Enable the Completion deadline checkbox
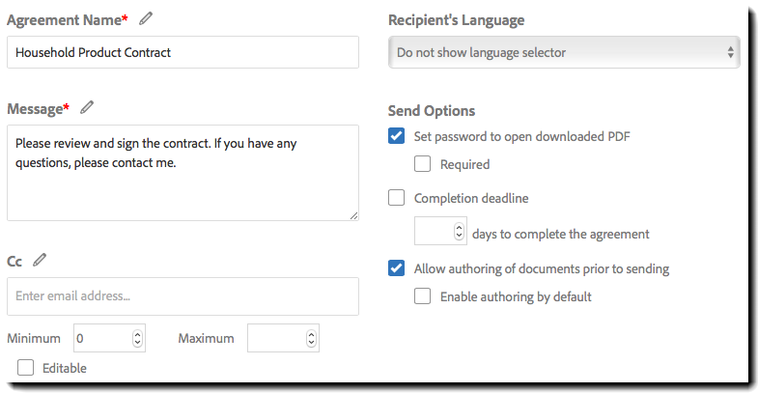 click(396, 198)
